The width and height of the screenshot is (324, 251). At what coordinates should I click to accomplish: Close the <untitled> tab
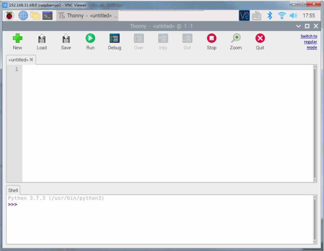31,60
